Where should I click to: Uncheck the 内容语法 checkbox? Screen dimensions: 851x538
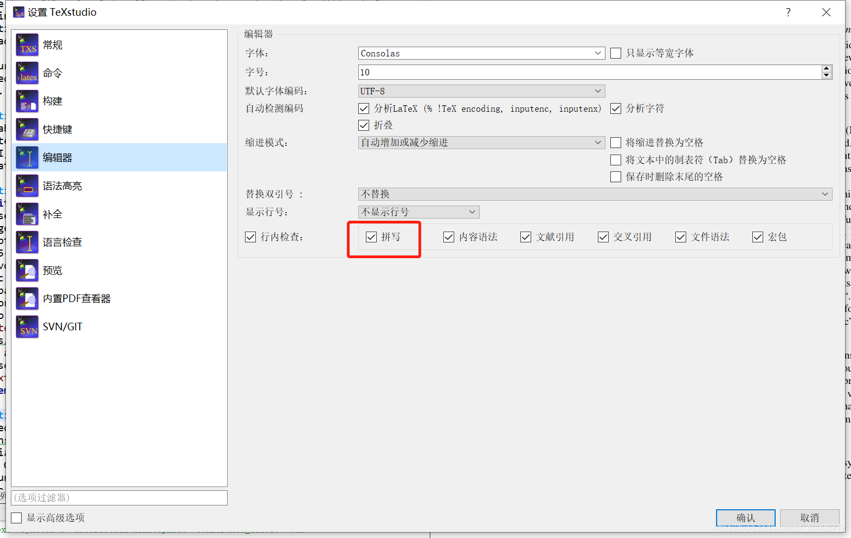(449, 237)
